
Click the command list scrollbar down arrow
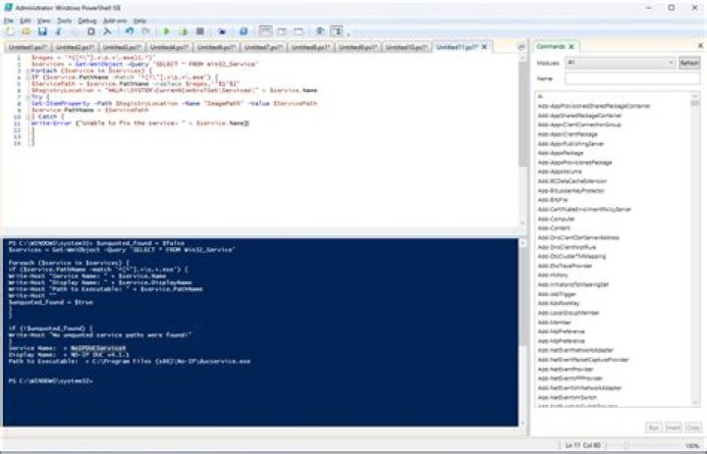pyautogui.click(x=695, y=403)
